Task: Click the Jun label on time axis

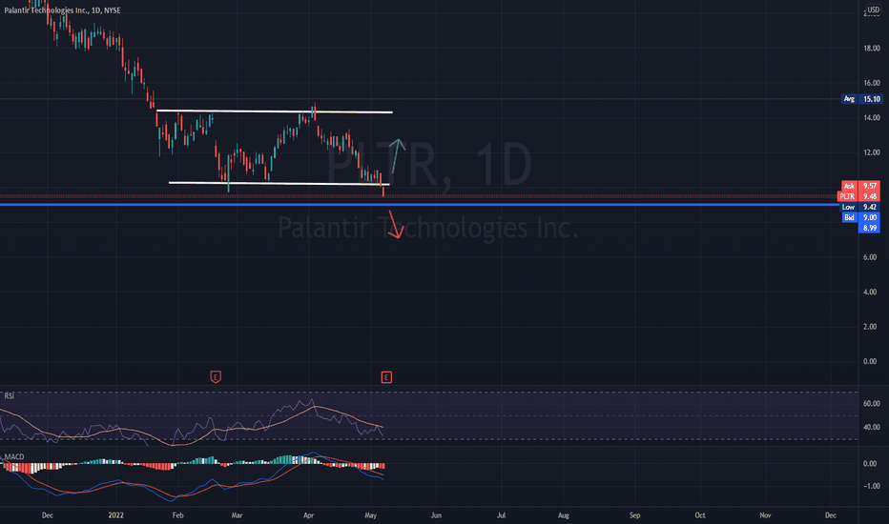Action: [x=436, y=515]
